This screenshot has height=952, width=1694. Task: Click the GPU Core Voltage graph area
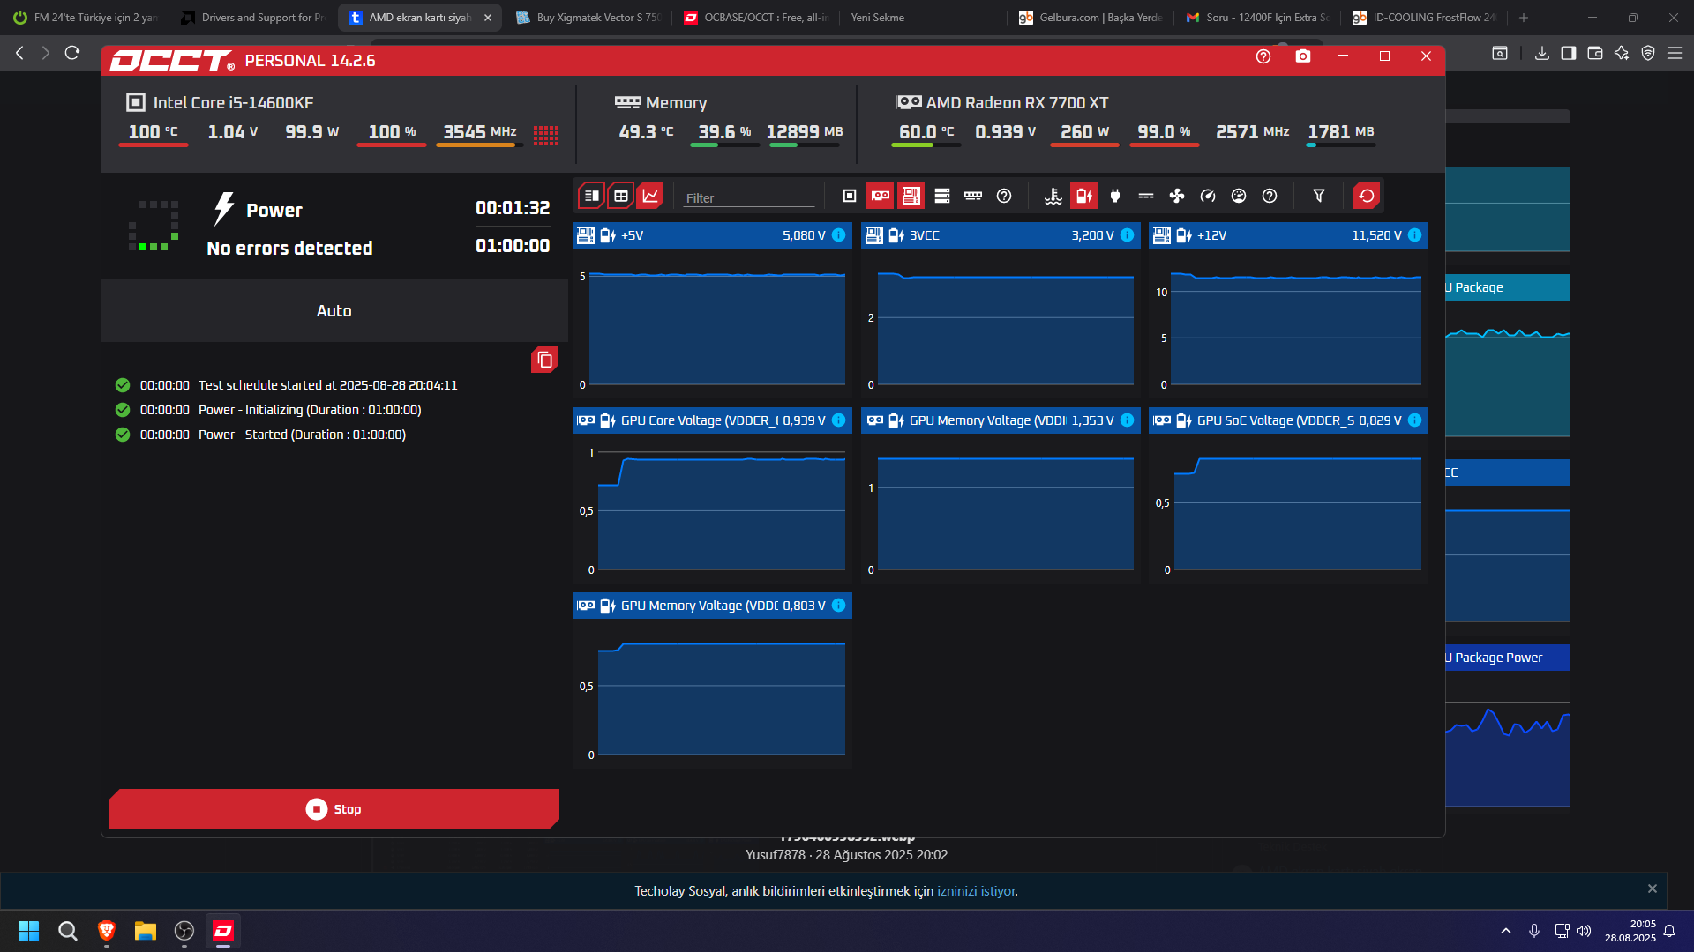tap(721, 511)
